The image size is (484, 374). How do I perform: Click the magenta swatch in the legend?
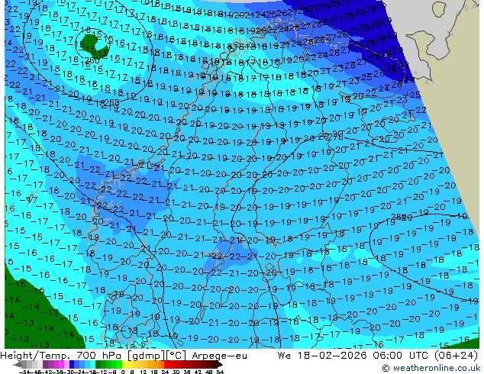pyautogui.click(x=61, y=365)
